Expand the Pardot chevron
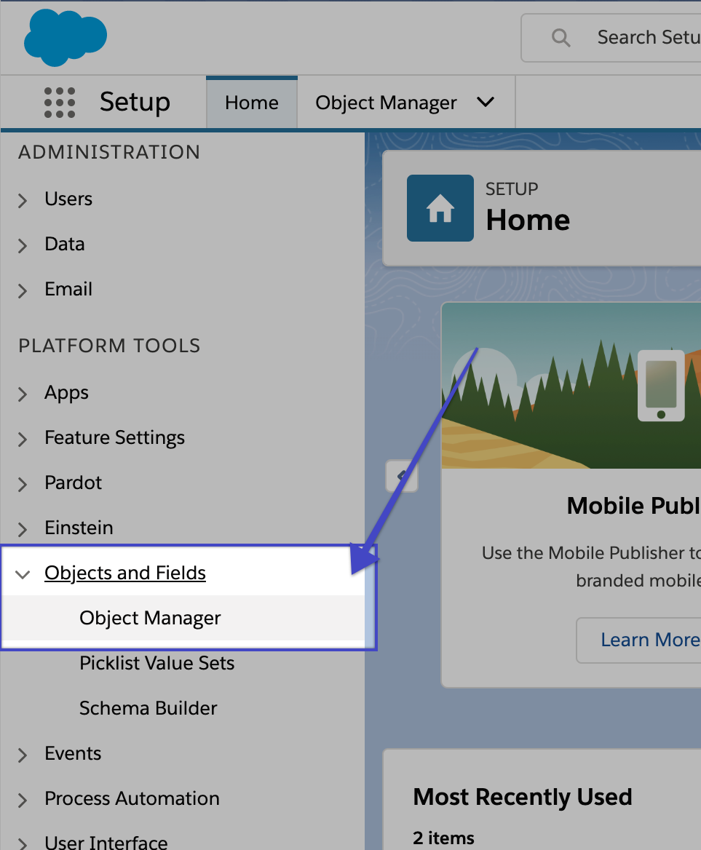 click(x=23, y=483)
